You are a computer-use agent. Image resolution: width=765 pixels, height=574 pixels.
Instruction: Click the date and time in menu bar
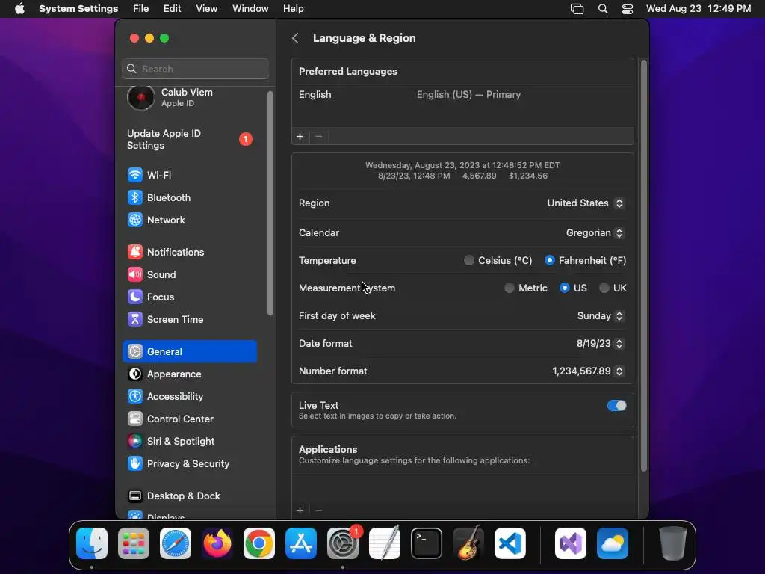point(699,9)
